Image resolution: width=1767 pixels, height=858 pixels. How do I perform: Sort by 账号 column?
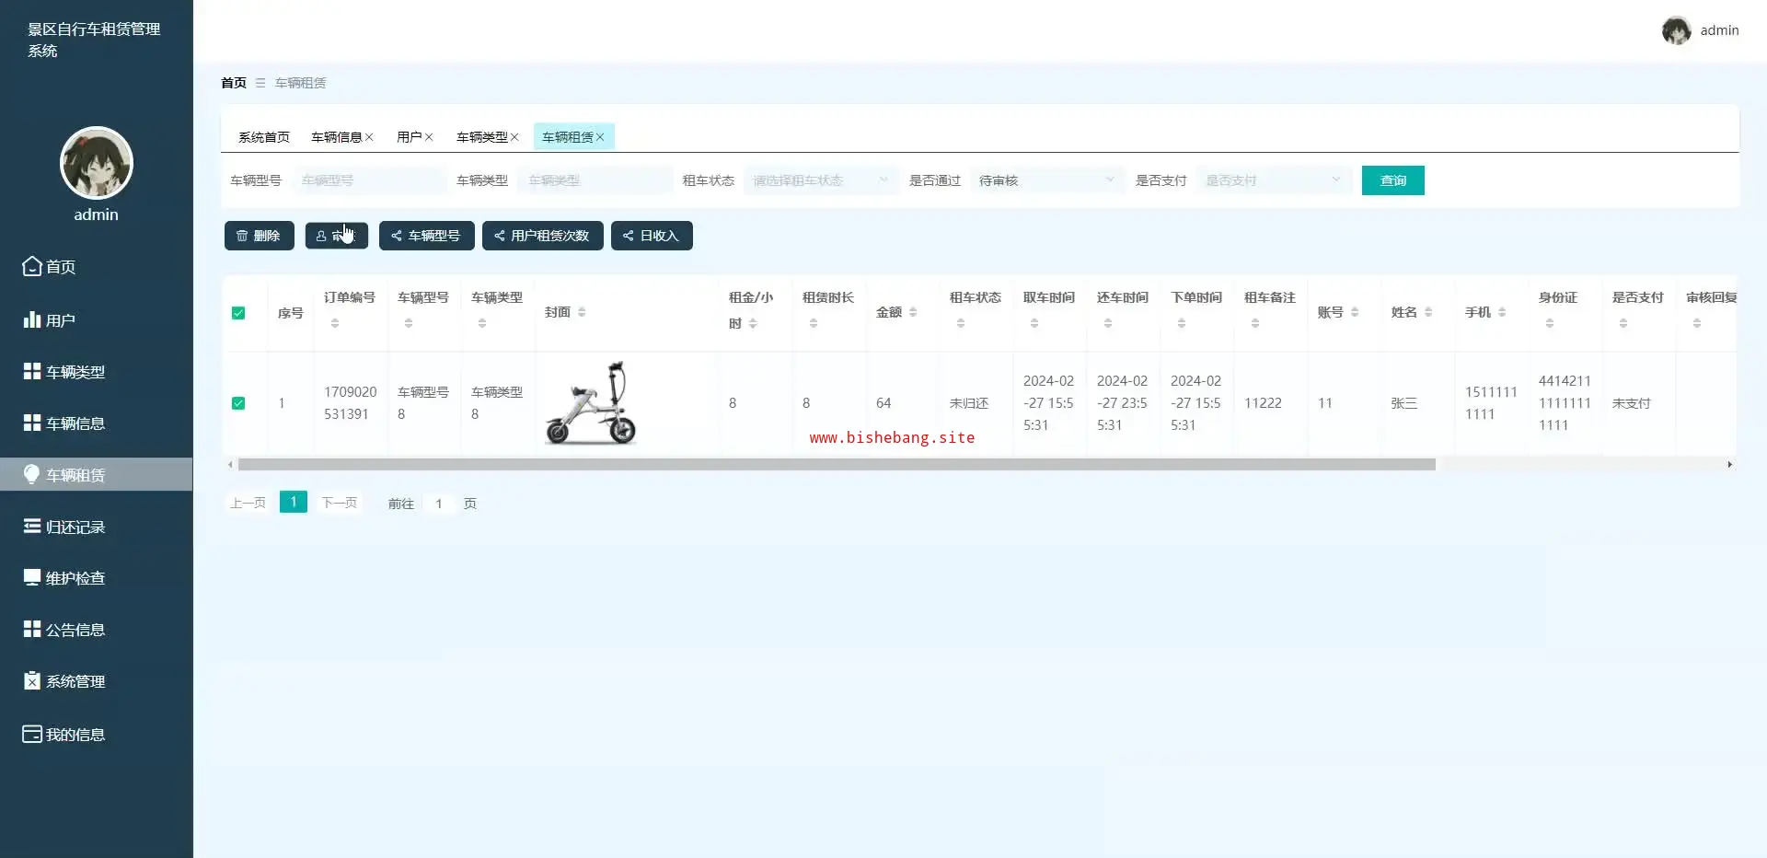1355,313
